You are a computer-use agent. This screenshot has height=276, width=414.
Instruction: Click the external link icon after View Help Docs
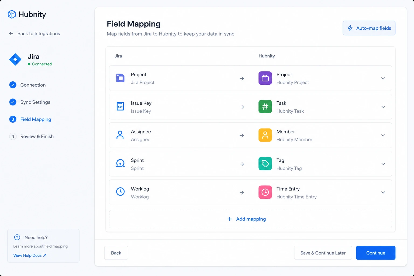(x=45, y=256)
